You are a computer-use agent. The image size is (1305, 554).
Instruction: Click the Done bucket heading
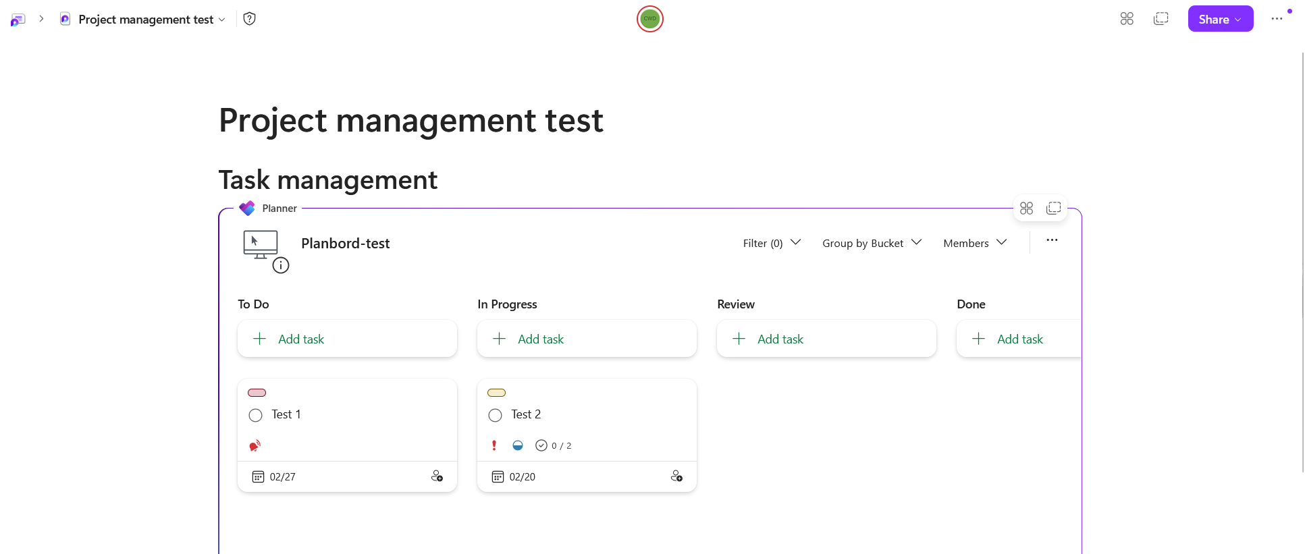click(971, 304)
